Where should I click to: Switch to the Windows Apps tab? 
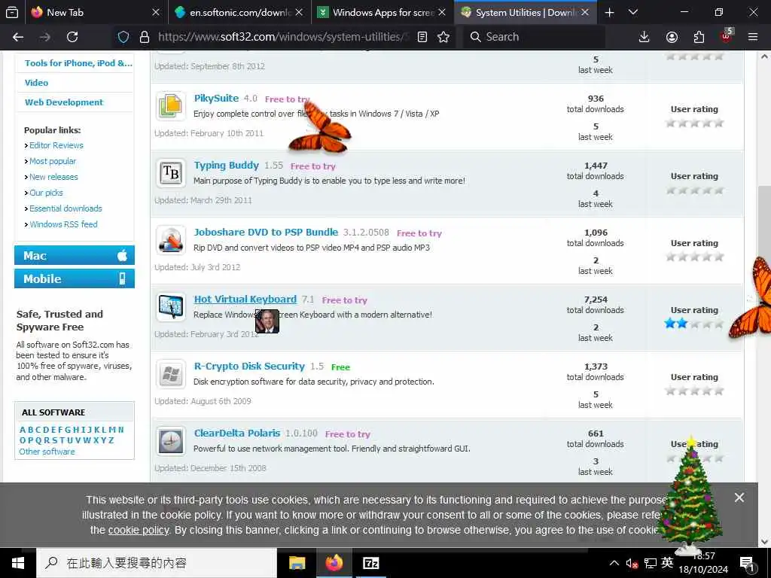(382, 12)
